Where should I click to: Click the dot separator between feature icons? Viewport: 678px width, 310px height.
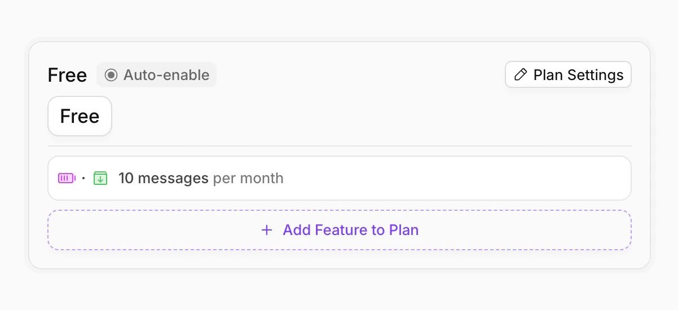click(x=83, y=178)
